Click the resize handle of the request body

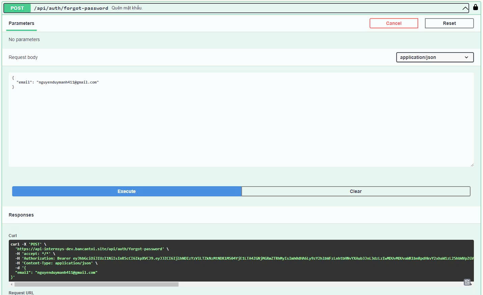[472, 165]
